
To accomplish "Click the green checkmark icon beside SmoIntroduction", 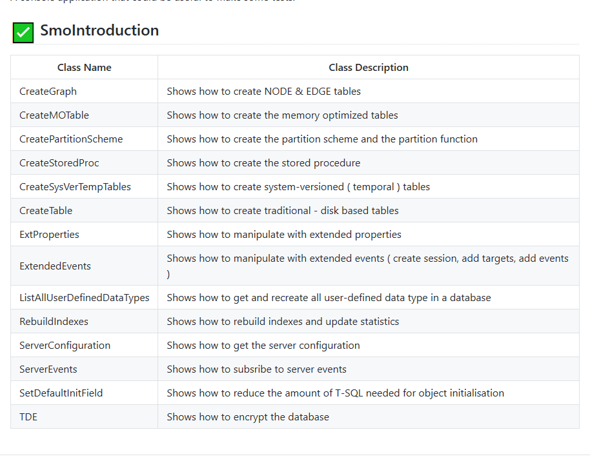I will (x=23, y=33).
